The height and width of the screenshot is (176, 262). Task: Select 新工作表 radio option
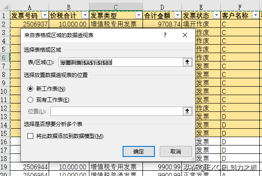pos(46,89)
